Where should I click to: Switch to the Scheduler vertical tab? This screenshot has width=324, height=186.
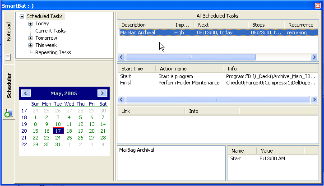point(8,86)
